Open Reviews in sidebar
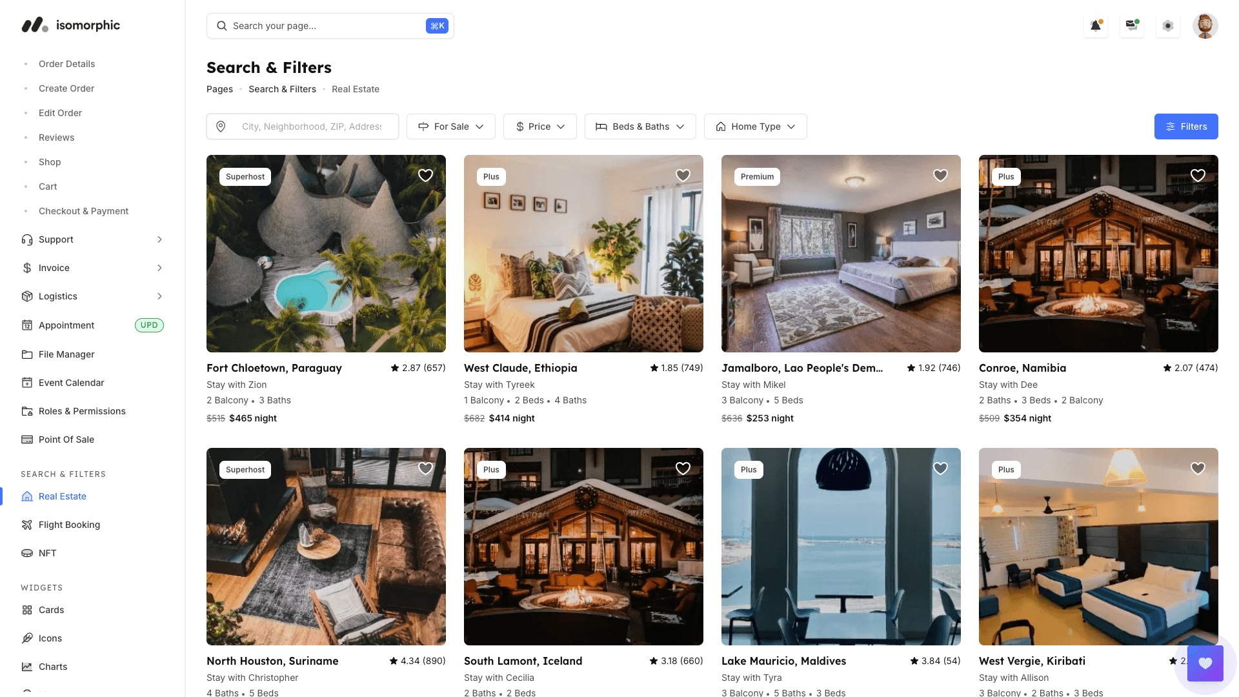 pos(56,137)
